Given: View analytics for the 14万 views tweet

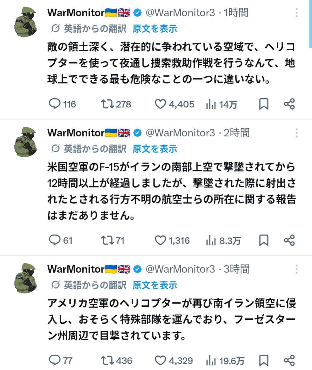Looking at the screenshot, I should 211,104.
